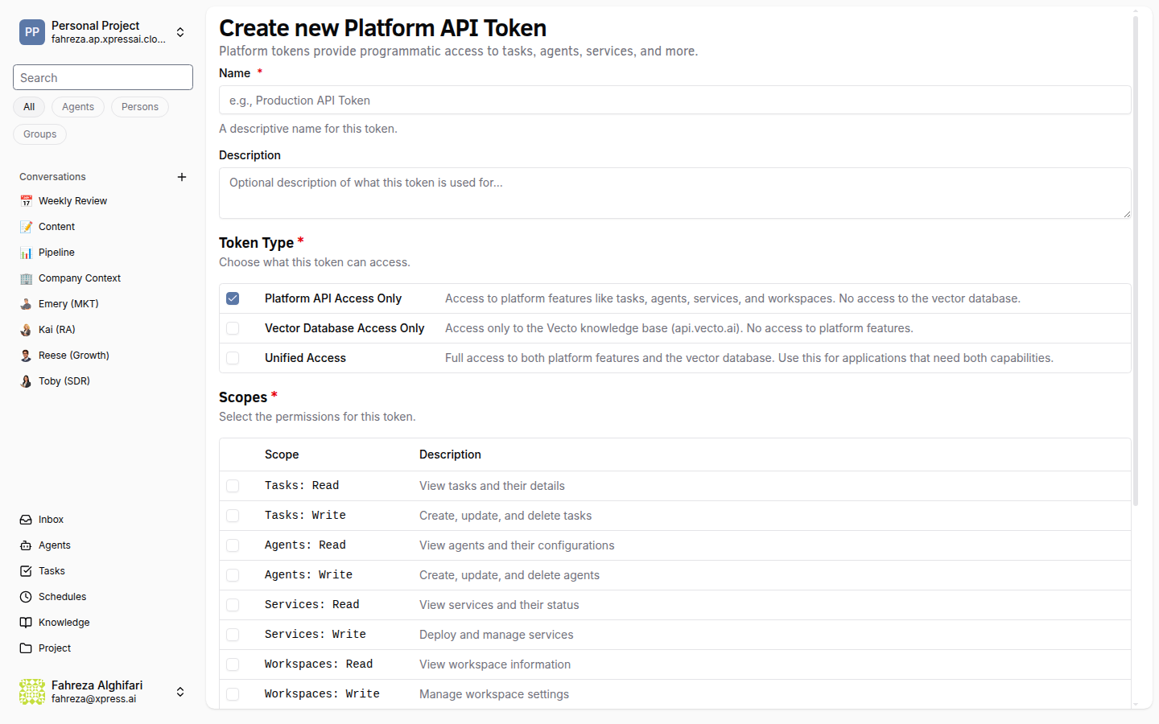Enable the Agents: Read scope checkbox
Image resolution: width=1159 pixels, height=724 pixels.
[x=233, y=545]
